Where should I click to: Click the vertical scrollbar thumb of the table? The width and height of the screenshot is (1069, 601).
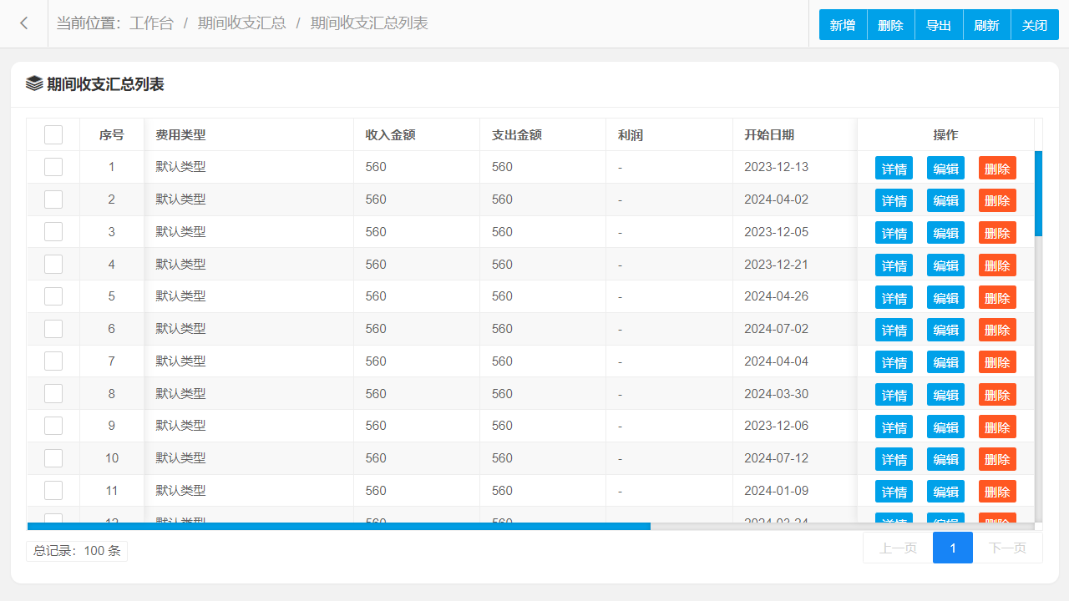coord(1038,194)
